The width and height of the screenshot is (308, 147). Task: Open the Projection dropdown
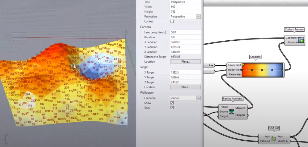point(198,17)
